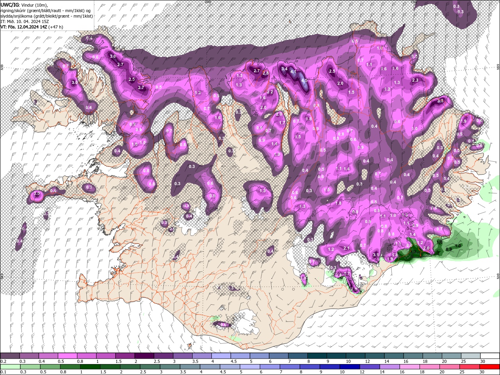Select the light pink 16–18 lower legend swatch
The width and height of the screenshot is (500, 375).
(x=409, y=367)
